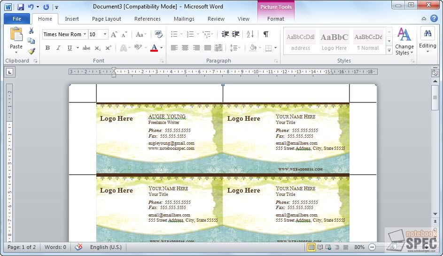This screenshot has height=256, width=443.
Task: Apply the Normal style
Action: tap(368, 41)
